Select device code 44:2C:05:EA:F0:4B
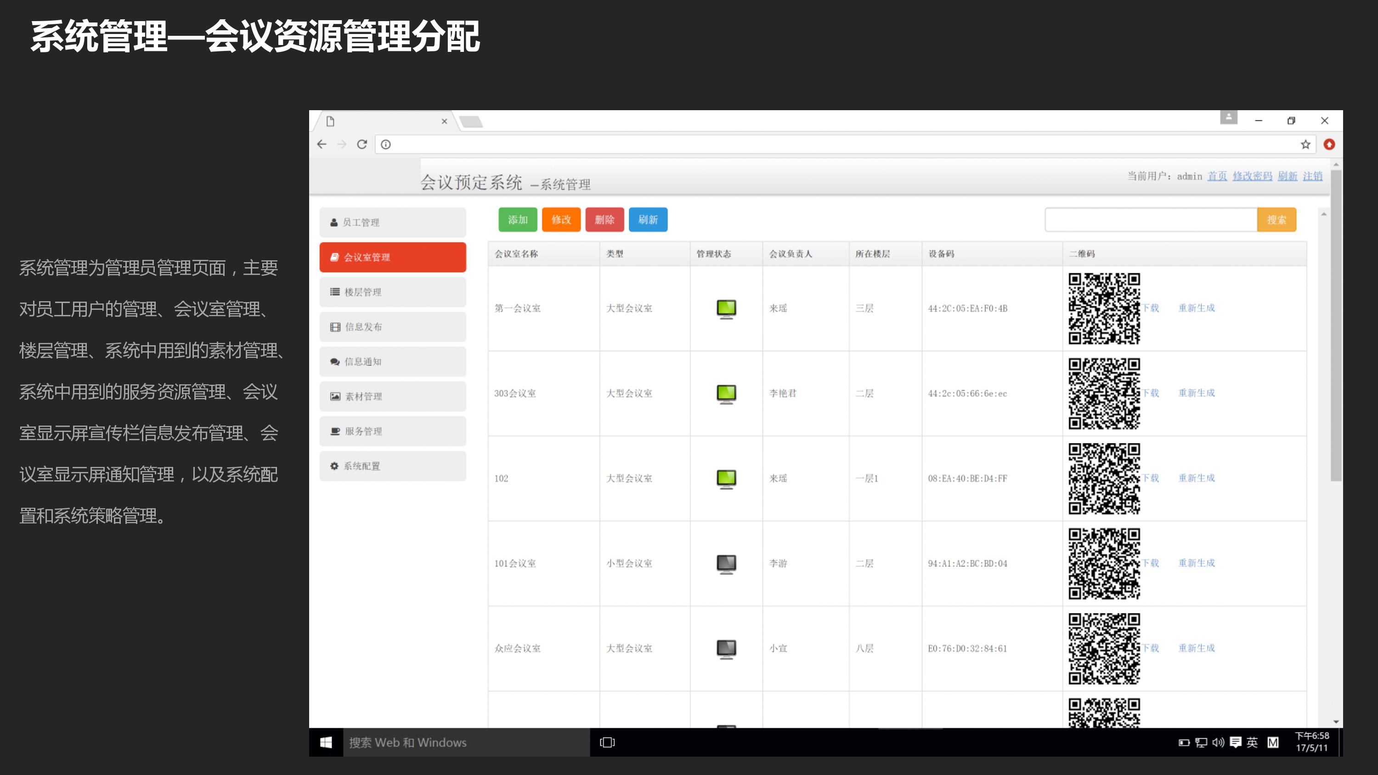 click(x=968, y=309)
